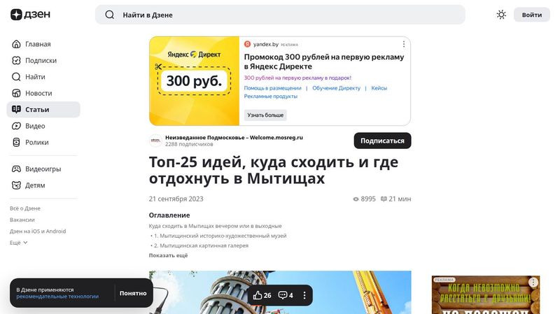
Task: Dismiss notice with Понятно button
Action: [x=133, y=293]
